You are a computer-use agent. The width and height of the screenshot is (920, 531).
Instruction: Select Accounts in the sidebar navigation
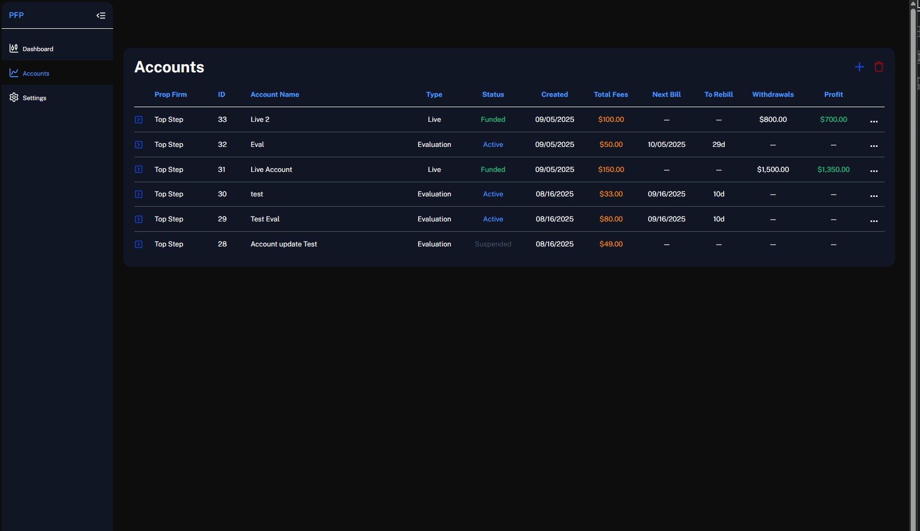point(36,73)
